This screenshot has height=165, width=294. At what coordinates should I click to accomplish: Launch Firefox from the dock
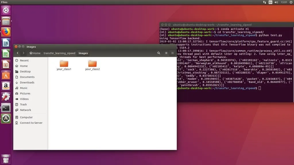click(6, 32)
